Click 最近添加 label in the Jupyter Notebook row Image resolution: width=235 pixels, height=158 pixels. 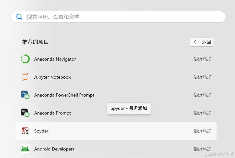coord(203,77)
